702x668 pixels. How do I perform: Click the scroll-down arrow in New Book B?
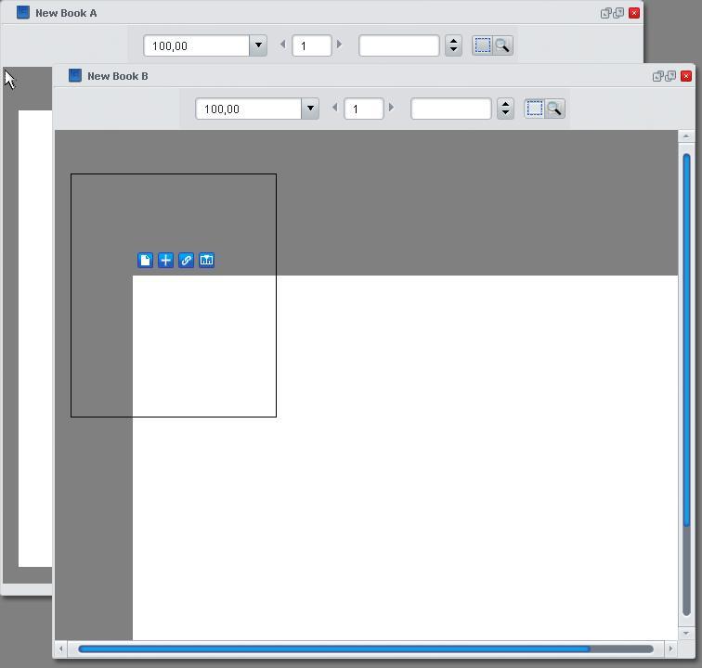point(686,633)
